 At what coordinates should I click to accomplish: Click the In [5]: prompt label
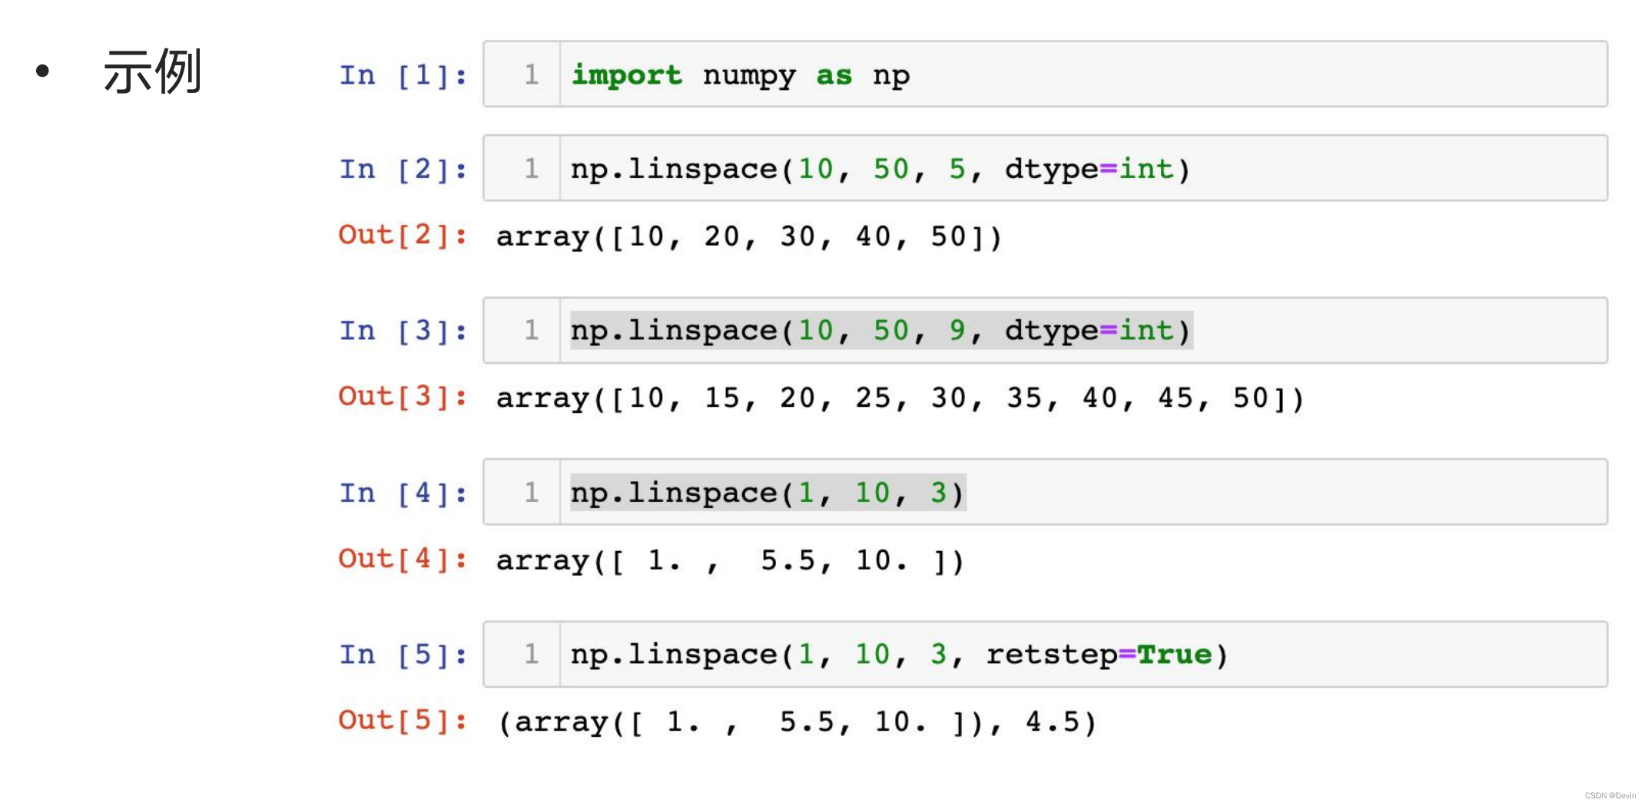[x=403, y=655]
